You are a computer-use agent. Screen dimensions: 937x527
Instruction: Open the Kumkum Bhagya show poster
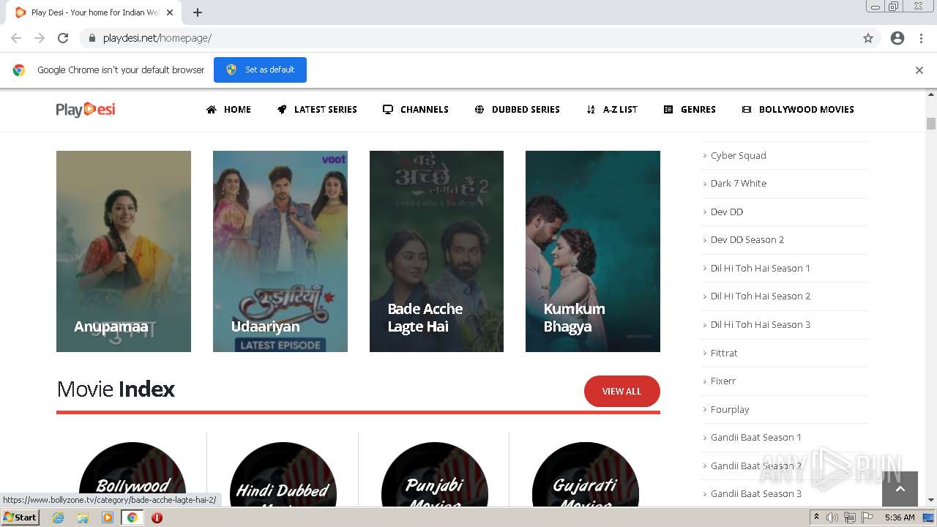593,251
